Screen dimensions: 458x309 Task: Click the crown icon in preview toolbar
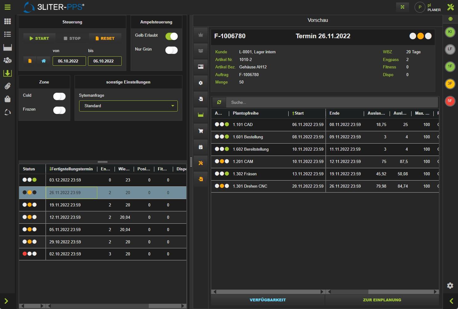[x=201, y=35]
